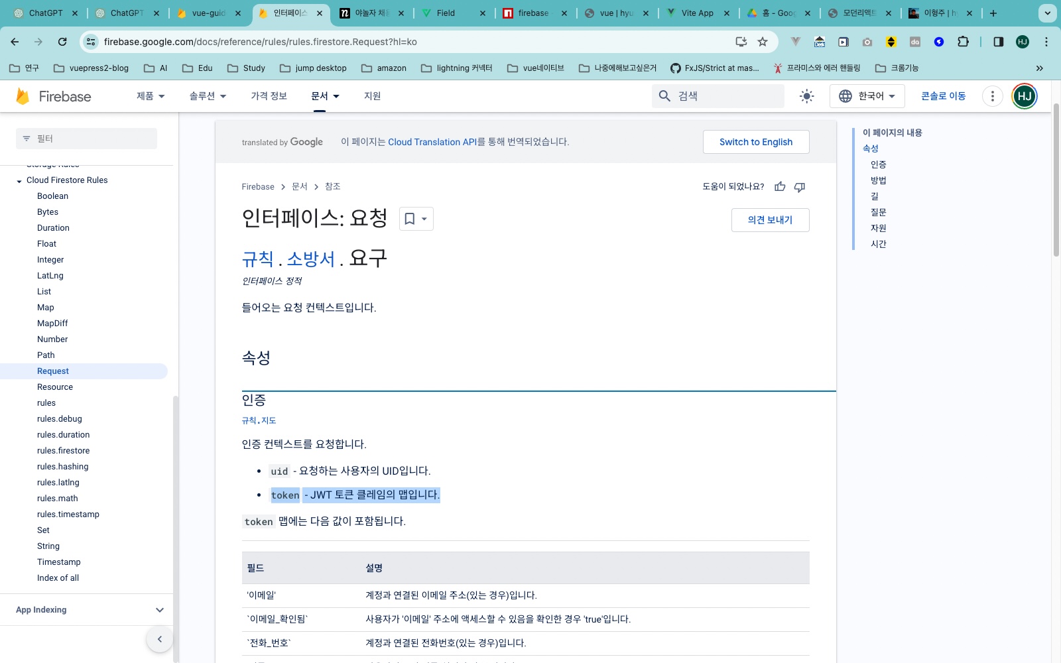Click the page vertical scrollbar

1056,180
